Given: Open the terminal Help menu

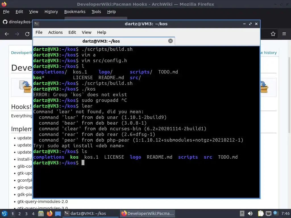Looking at the screenshot, I should click(102, 32).
